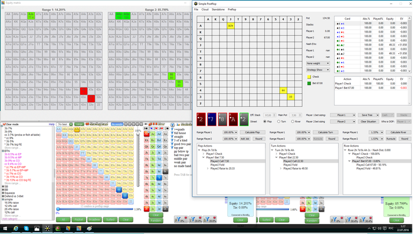The width and height of the screenshot is (413, 234).
Task: Open the Photos app on the taskbar
Action: tap(37, 229)
